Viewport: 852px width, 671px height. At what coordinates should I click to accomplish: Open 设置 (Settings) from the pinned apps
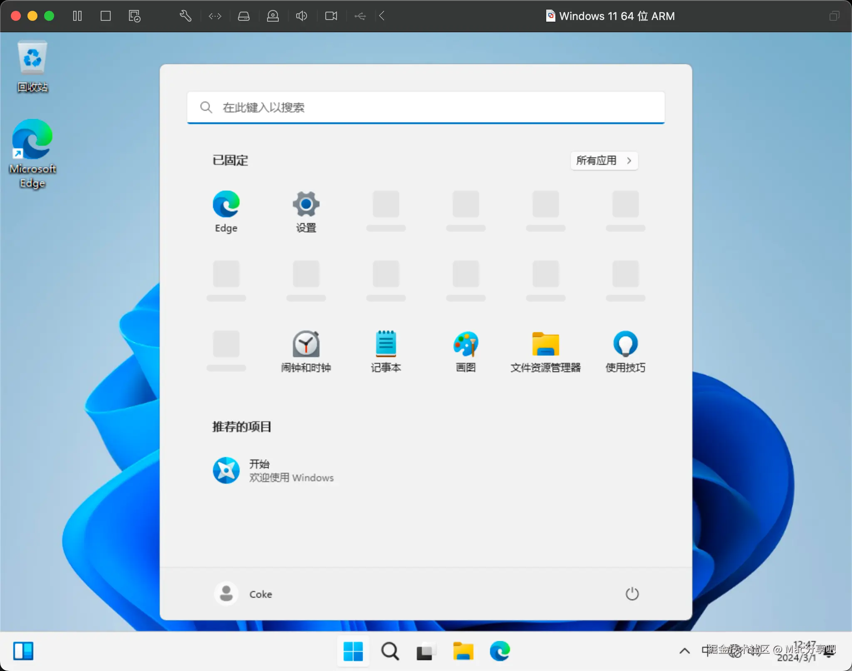306,211
